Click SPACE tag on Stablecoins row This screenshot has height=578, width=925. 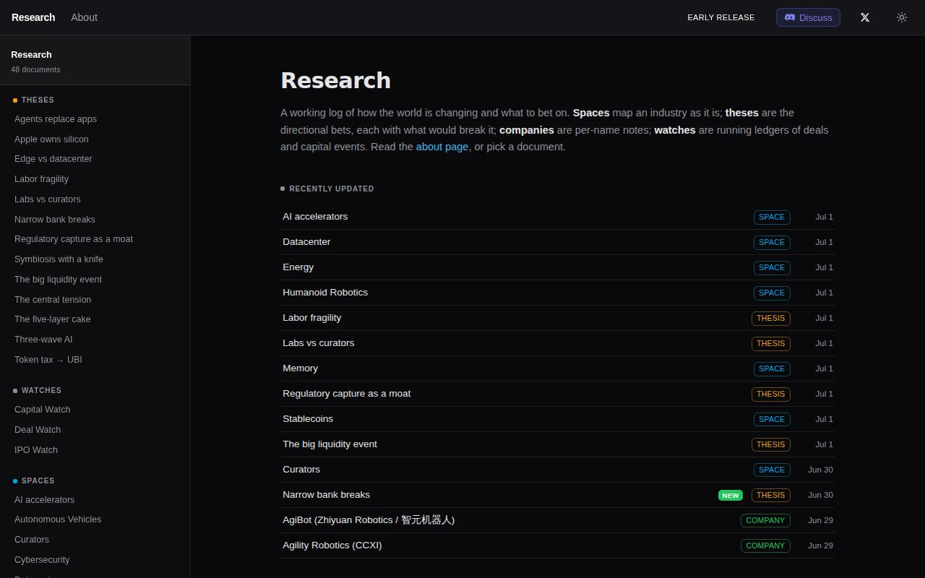[772, 419]
